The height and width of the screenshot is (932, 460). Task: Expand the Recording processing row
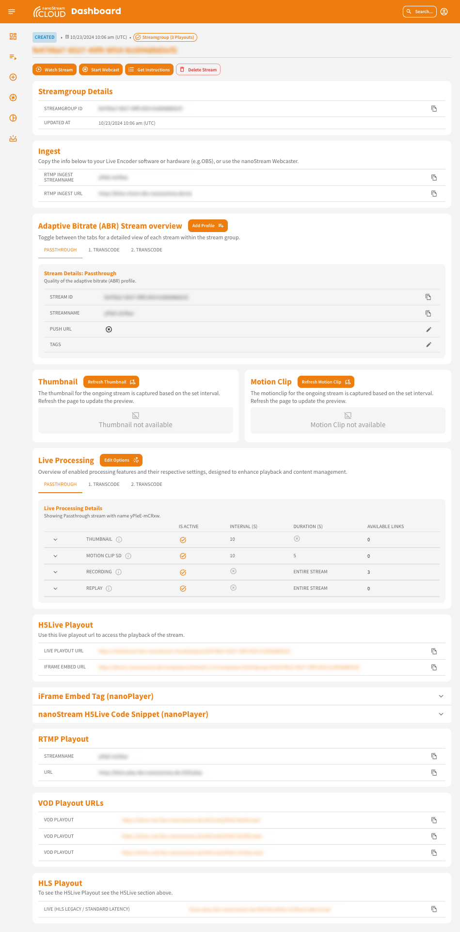[x=55, y=572]
